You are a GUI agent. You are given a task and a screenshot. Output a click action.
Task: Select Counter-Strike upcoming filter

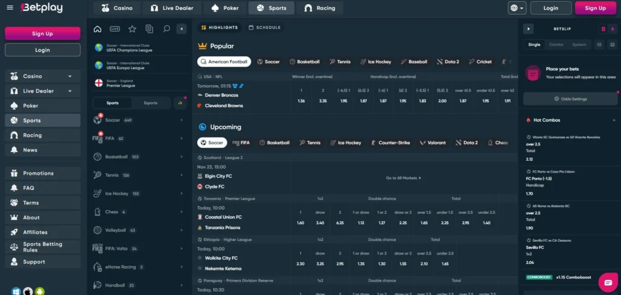tap(390, 143)
